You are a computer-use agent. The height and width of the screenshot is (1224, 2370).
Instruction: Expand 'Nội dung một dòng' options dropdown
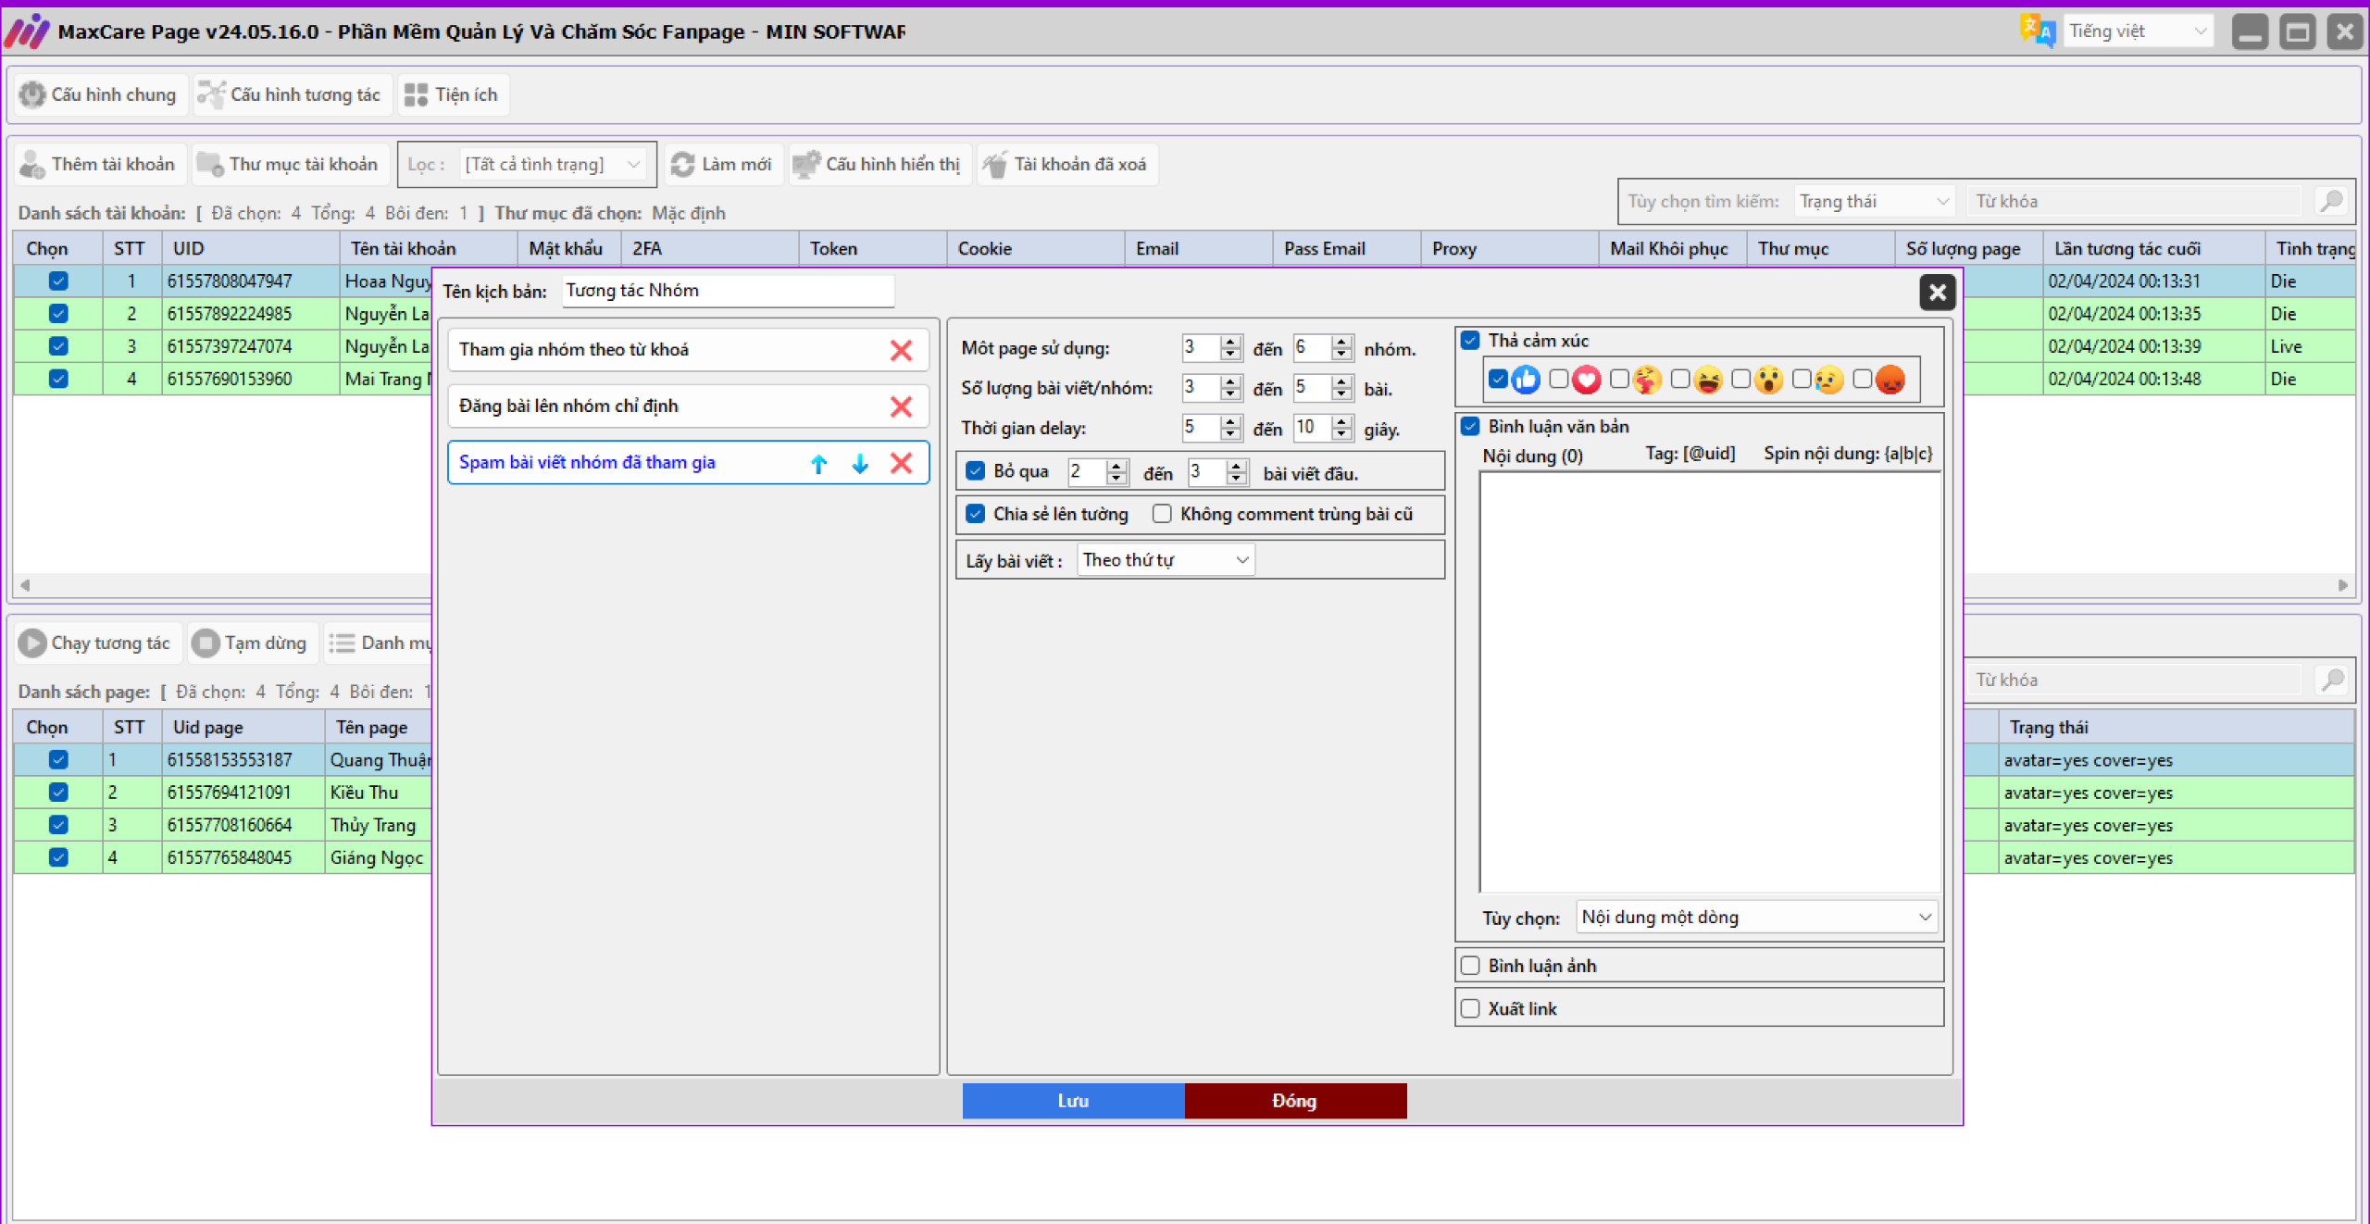coord(1755,918)
